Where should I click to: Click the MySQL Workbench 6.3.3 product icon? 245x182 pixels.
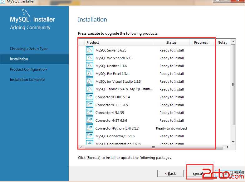[x=89, y=58]
